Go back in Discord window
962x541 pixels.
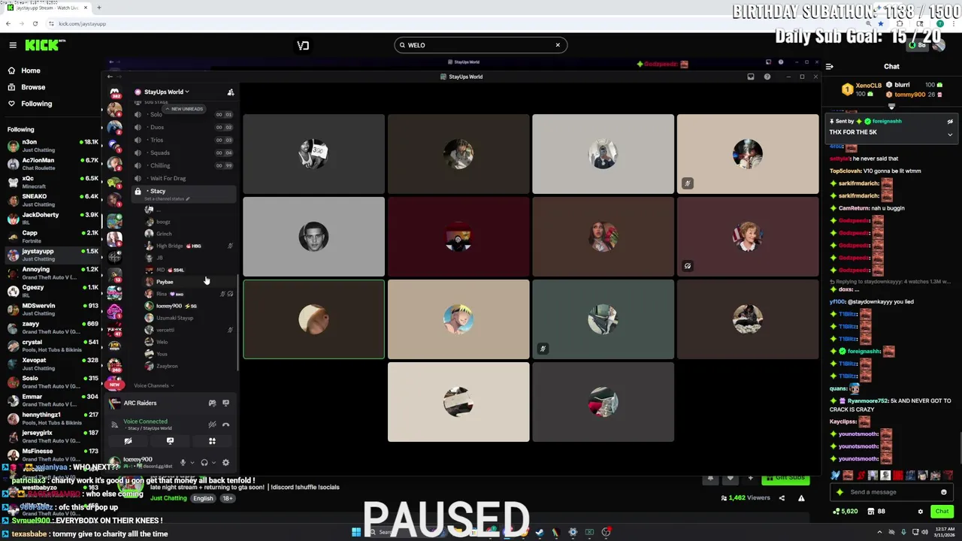click(x=110, y=77)
